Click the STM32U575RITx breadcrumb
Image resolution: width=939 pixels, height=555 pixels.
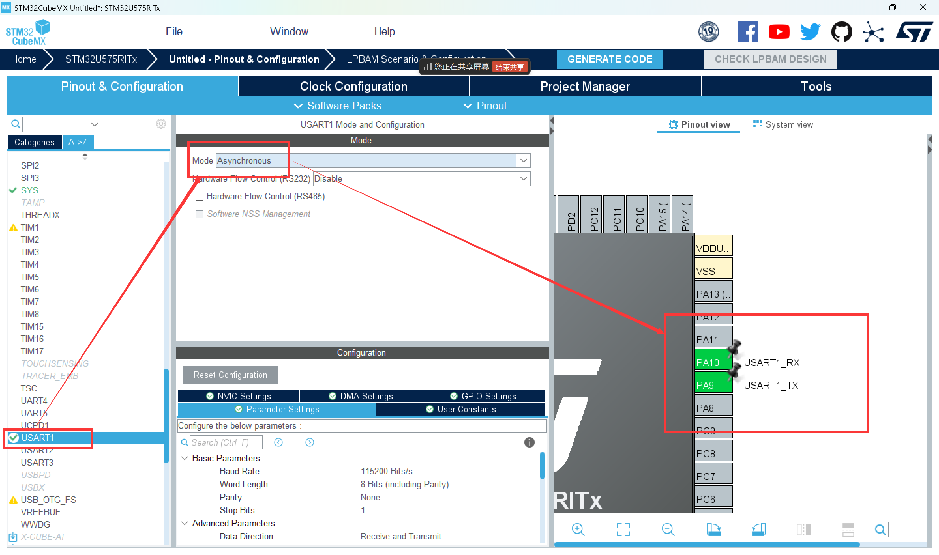pyautogui.click(x=101, y=59)
